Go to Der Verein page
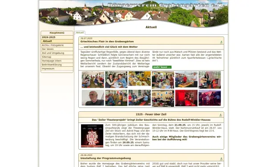The width and height of the screenshot is (267, 167). click(57, 49)
